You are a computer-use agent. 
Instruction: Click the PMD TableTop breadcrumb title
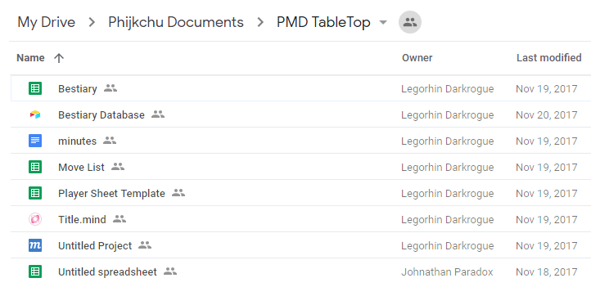(x=323, y=22)
